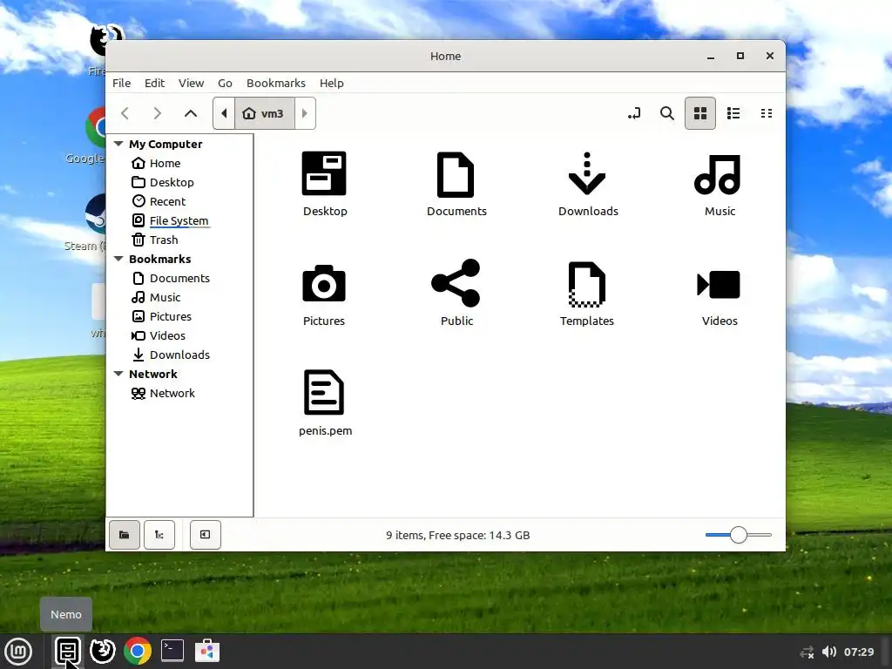Launch Firefox from the taskbar

point(103,652)
